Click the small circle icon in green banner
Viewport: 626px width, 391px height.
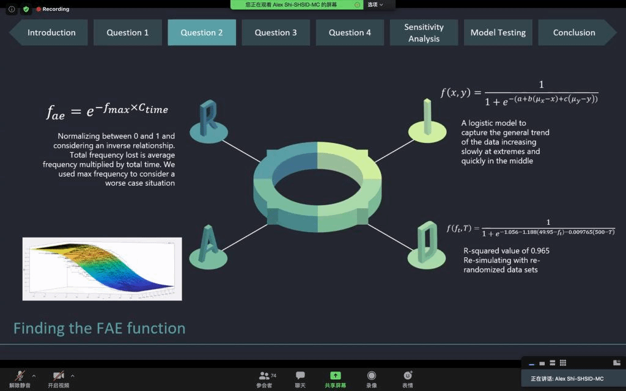click(357, 5)
